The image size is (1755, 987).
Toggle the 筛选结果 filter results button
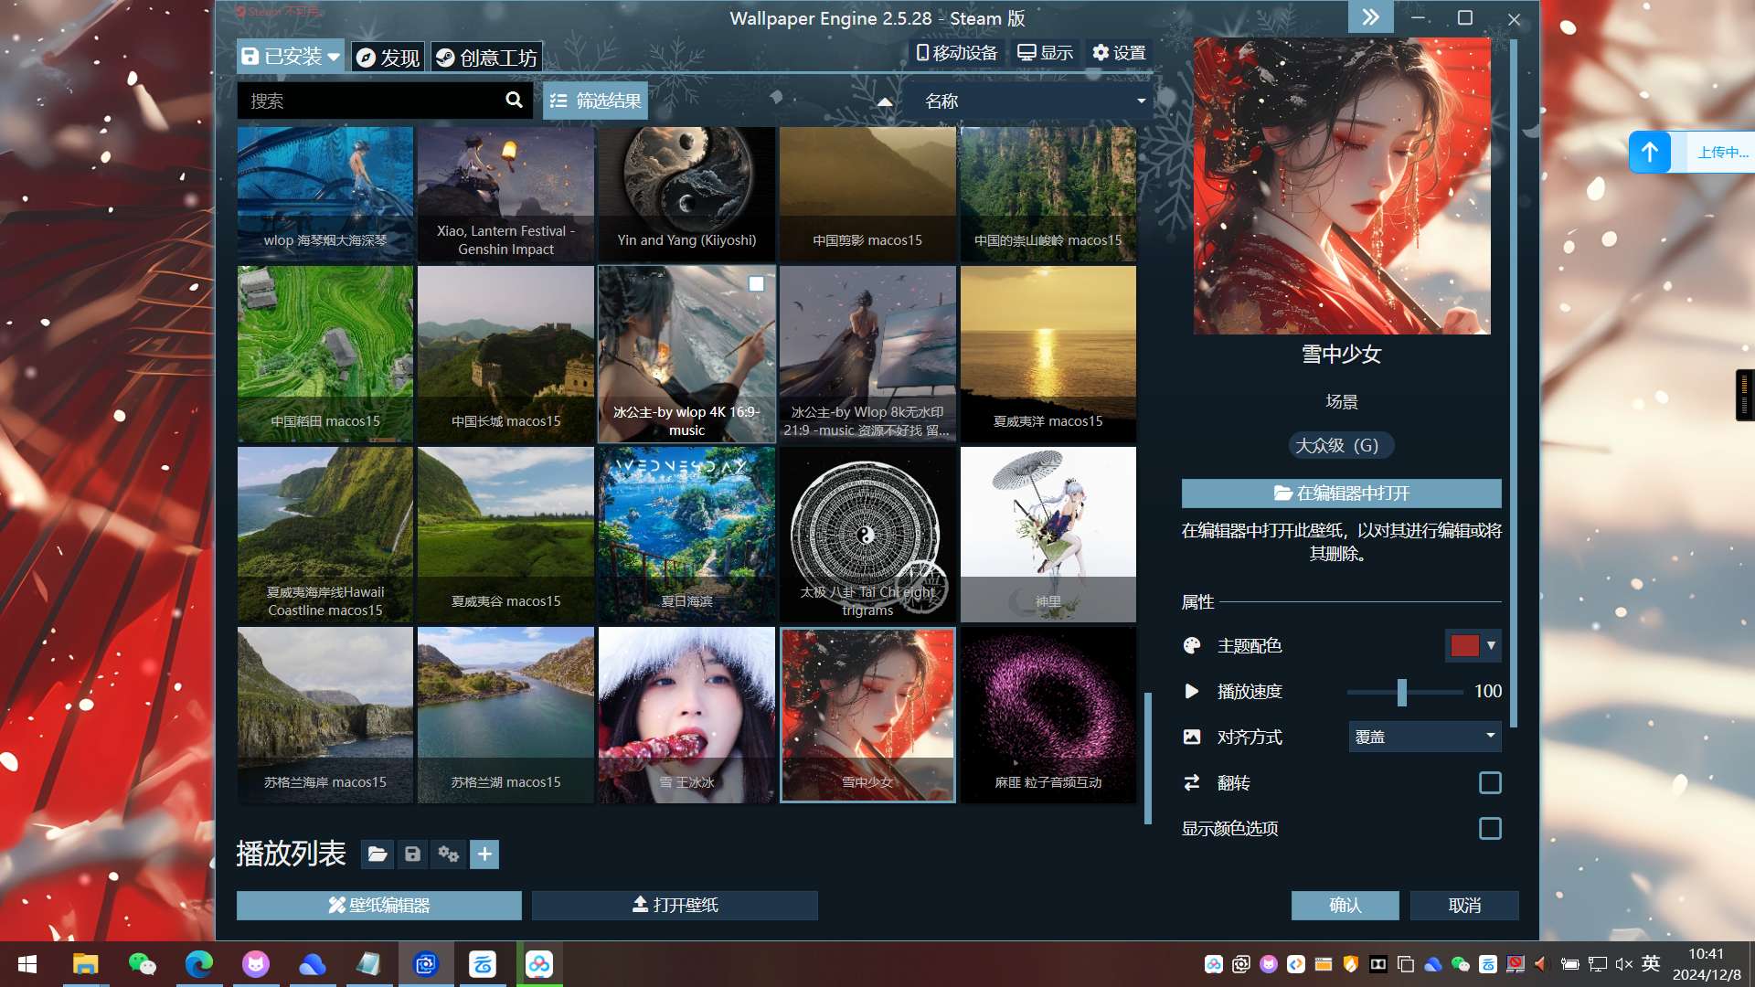tap(595, 101)
